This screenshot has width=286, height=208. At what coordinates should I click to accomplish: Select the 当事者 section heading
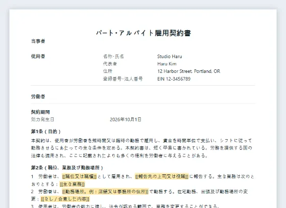(38, 41)
